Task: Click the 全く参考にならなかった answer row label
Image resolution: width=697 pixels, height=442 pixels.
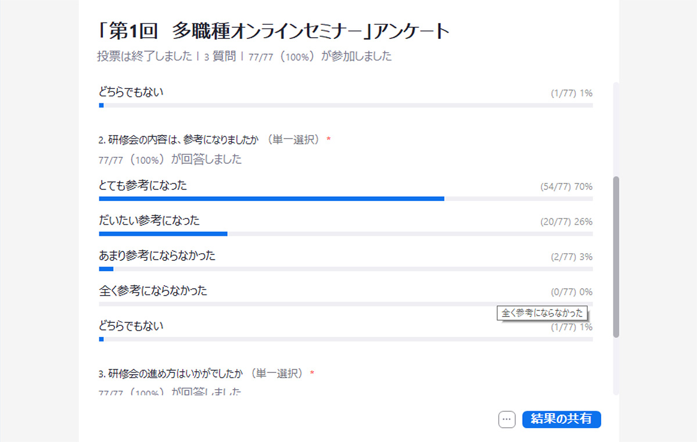Action: (153, 291)
